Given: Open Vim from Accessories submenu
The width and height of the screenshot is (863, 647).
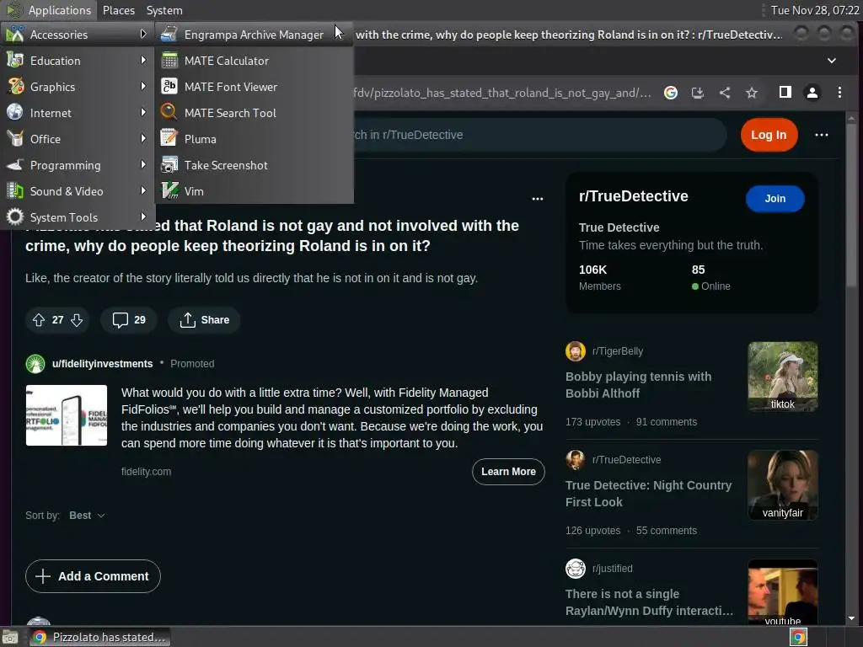Looking at the screenshot, I should coord(254,191).
